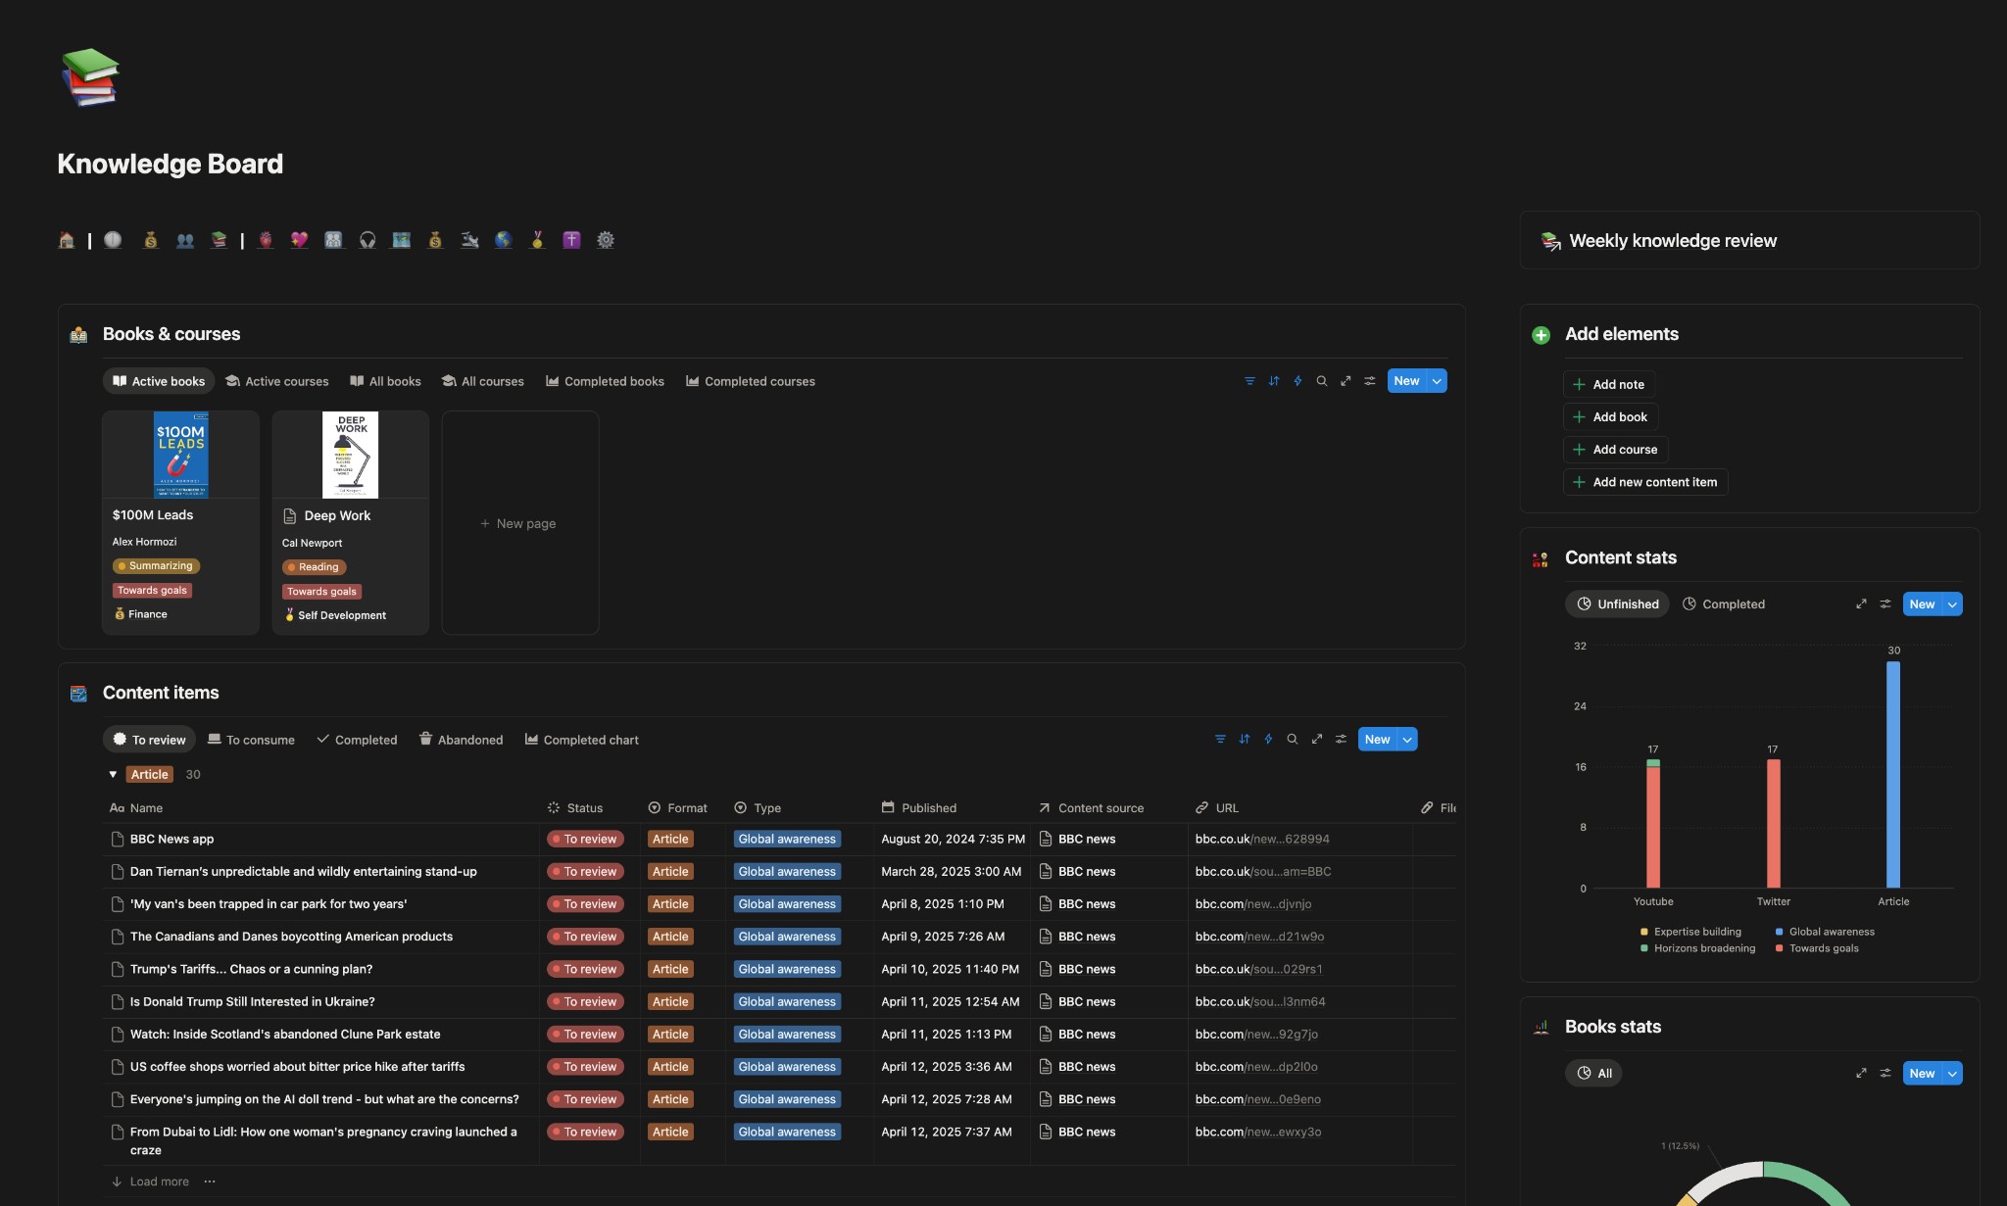Open the To consume tab in Content items
2007x1206 pixels.
(251, 739)
